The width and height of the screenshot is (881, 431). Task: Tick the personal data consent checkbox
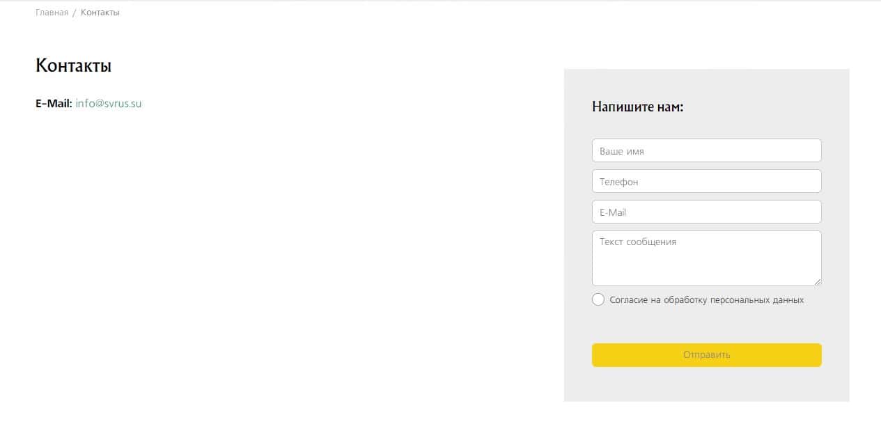pos(598,299)
